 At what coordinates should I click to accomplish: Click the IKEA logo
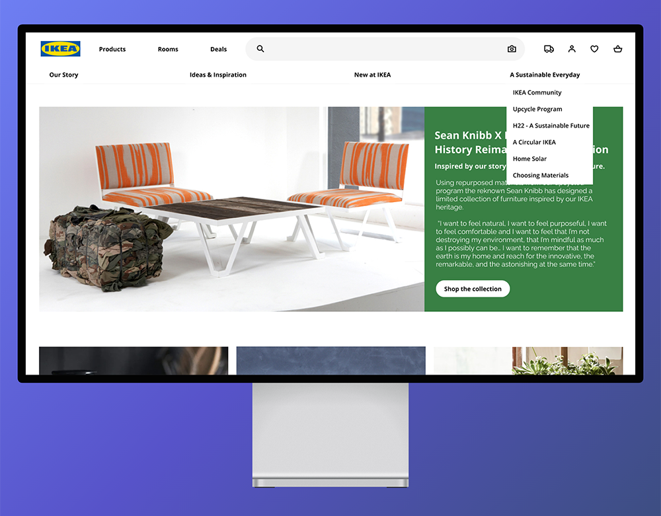click(x=60, y=49)
